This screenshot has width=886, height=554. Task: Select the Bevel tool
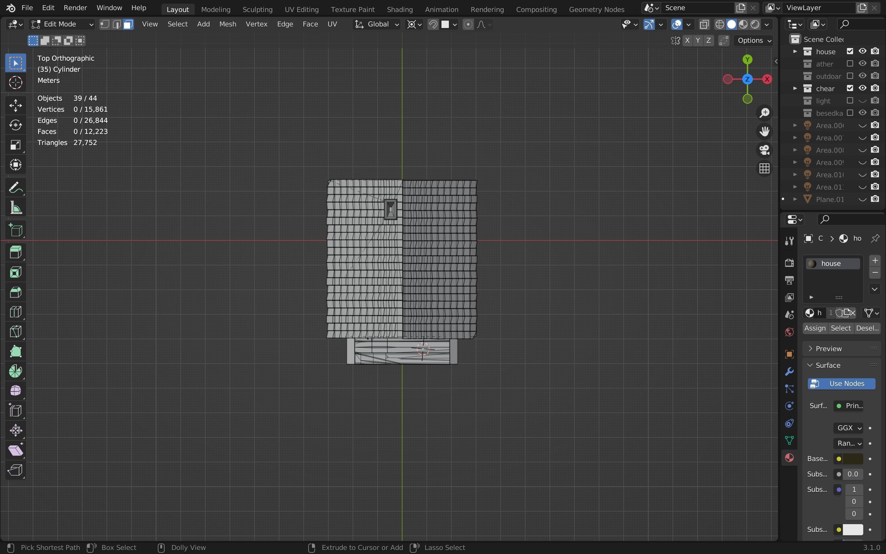coord(15,292)
